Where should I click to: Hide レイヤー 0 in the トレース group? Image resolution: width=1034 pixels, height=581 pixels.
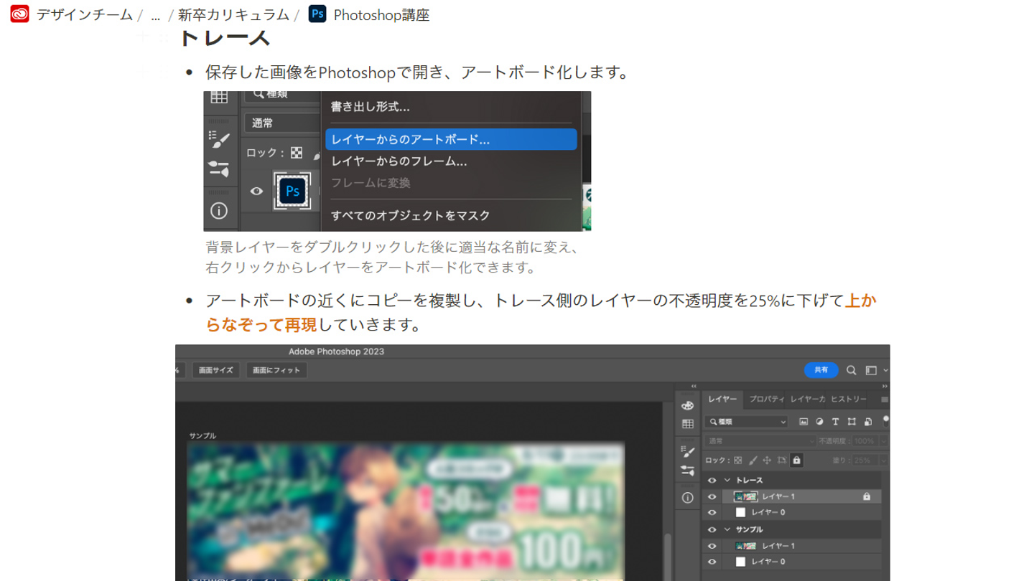[x=712, y=513]
